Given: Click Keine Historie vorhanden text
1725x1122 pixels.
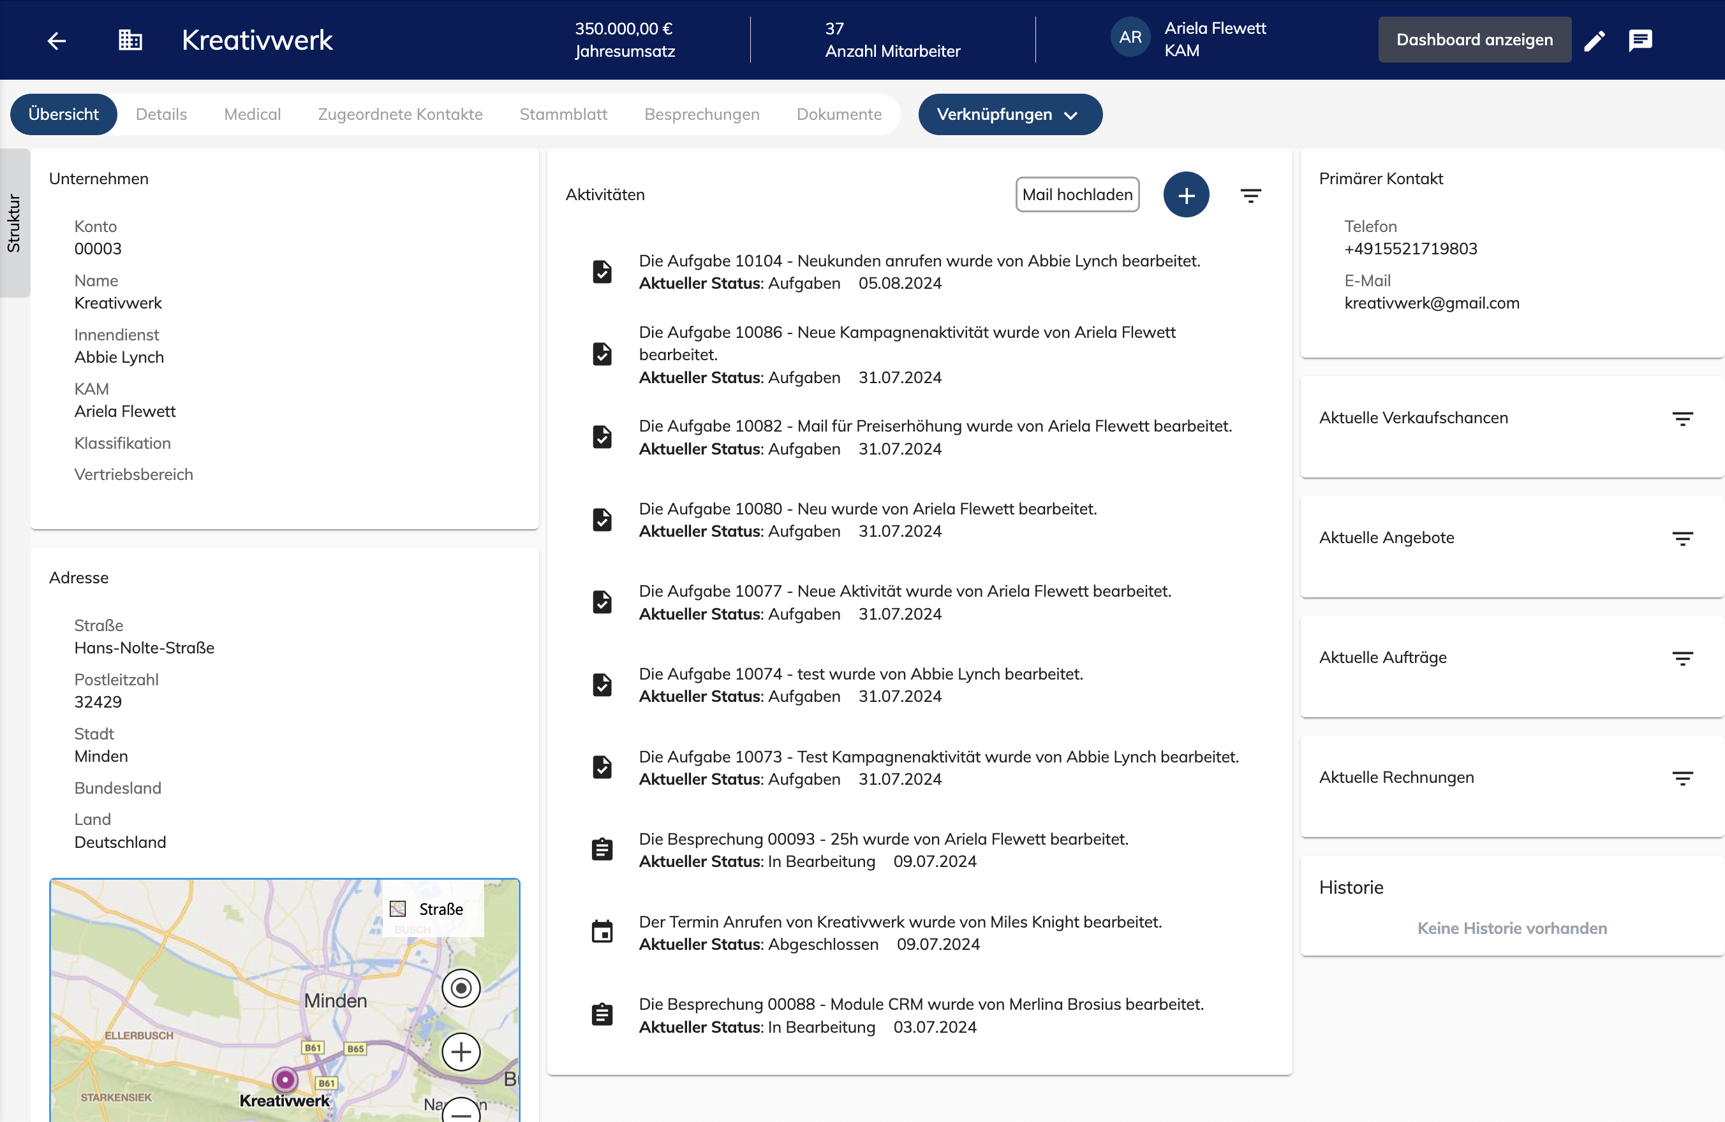Looking at the screenshot, I should 1512,929.
